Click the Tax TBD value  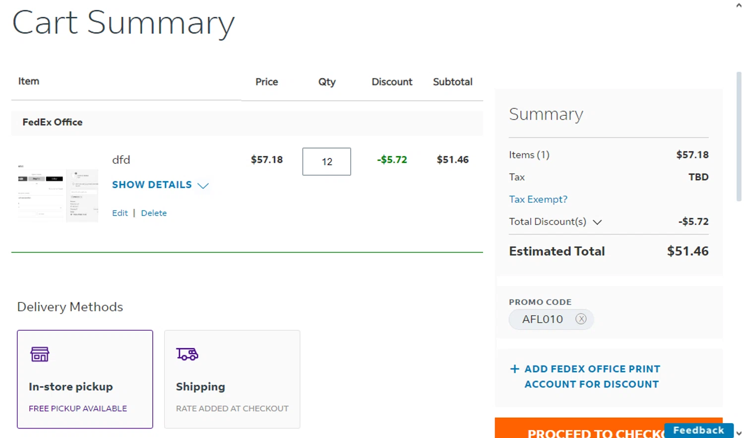coord(698,177)
